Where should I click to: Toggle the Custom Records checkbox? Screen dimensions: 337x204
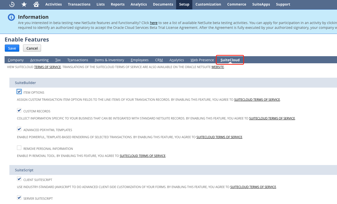pos(19,110)
